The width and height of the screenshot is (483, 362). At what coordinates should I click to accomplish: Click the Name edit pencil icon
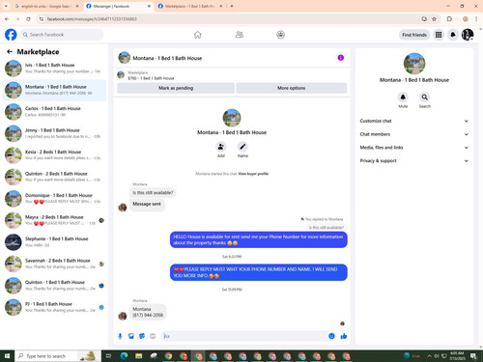pos(242,147)
